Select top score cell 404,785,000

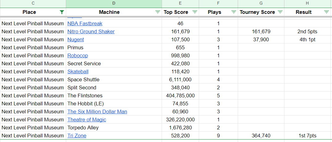pyautogui.click(x=181, y=96)
